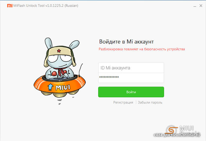Click the blue up arrow on the saucer
The width and height of the screenshot is (206, 141).
(x=50, y=87)
